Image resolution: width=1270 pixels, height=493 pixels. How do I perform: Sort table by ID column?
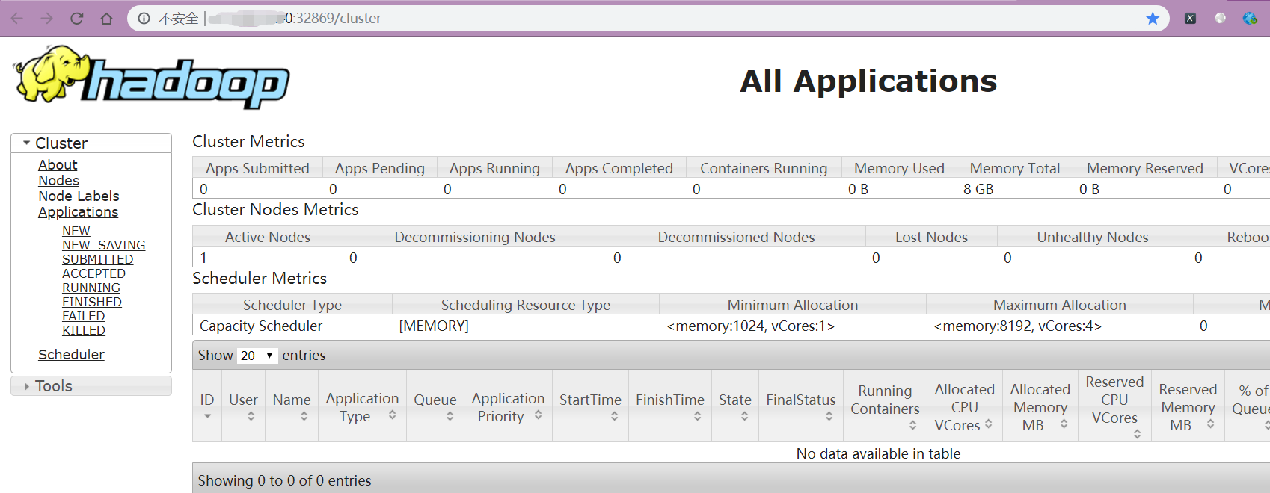(x=207, y=406)
